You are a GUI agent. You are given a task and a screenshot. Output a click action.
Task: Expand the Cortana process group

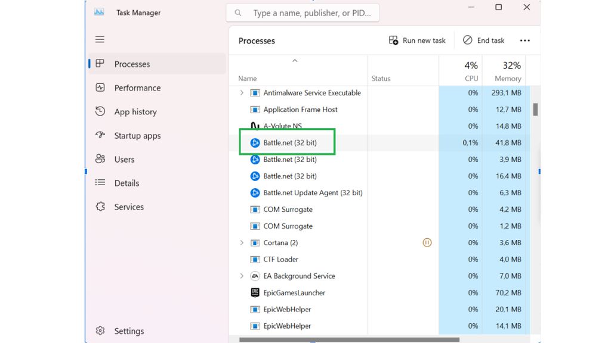pos(241,242)
